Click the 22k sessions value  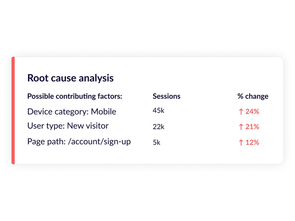(x=158, y=126)
